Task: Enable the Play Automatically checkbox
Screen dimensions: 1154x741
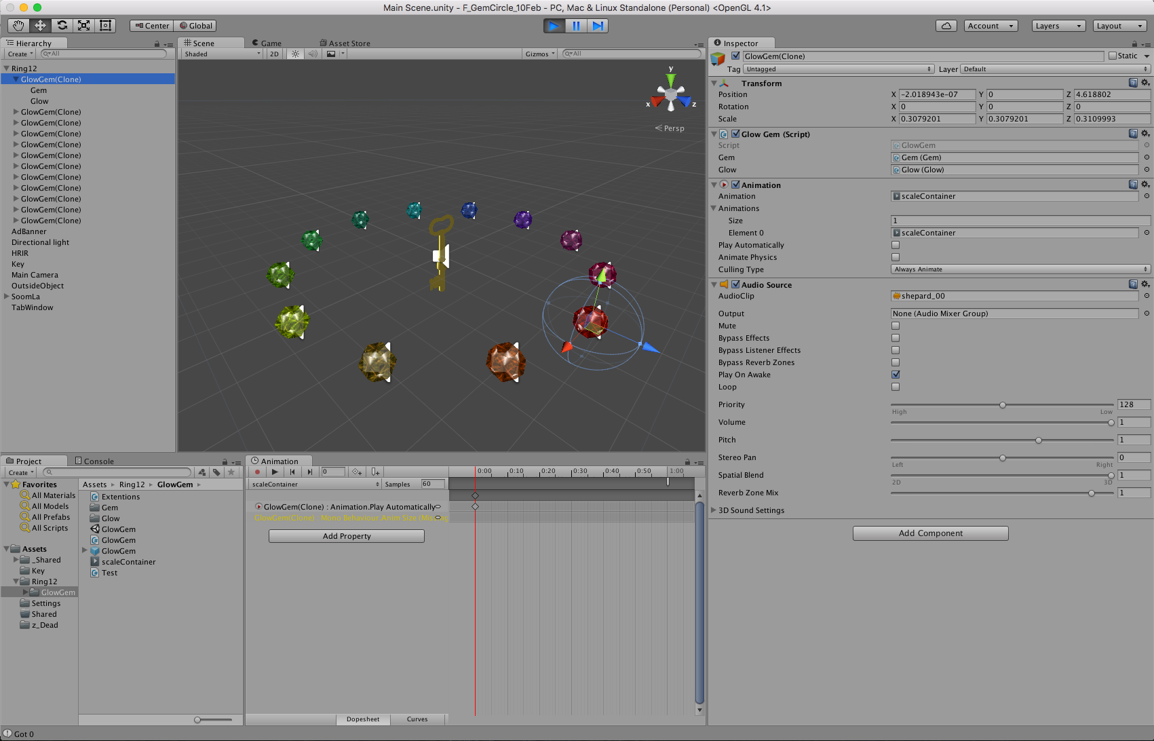Action: click(896, 245)
